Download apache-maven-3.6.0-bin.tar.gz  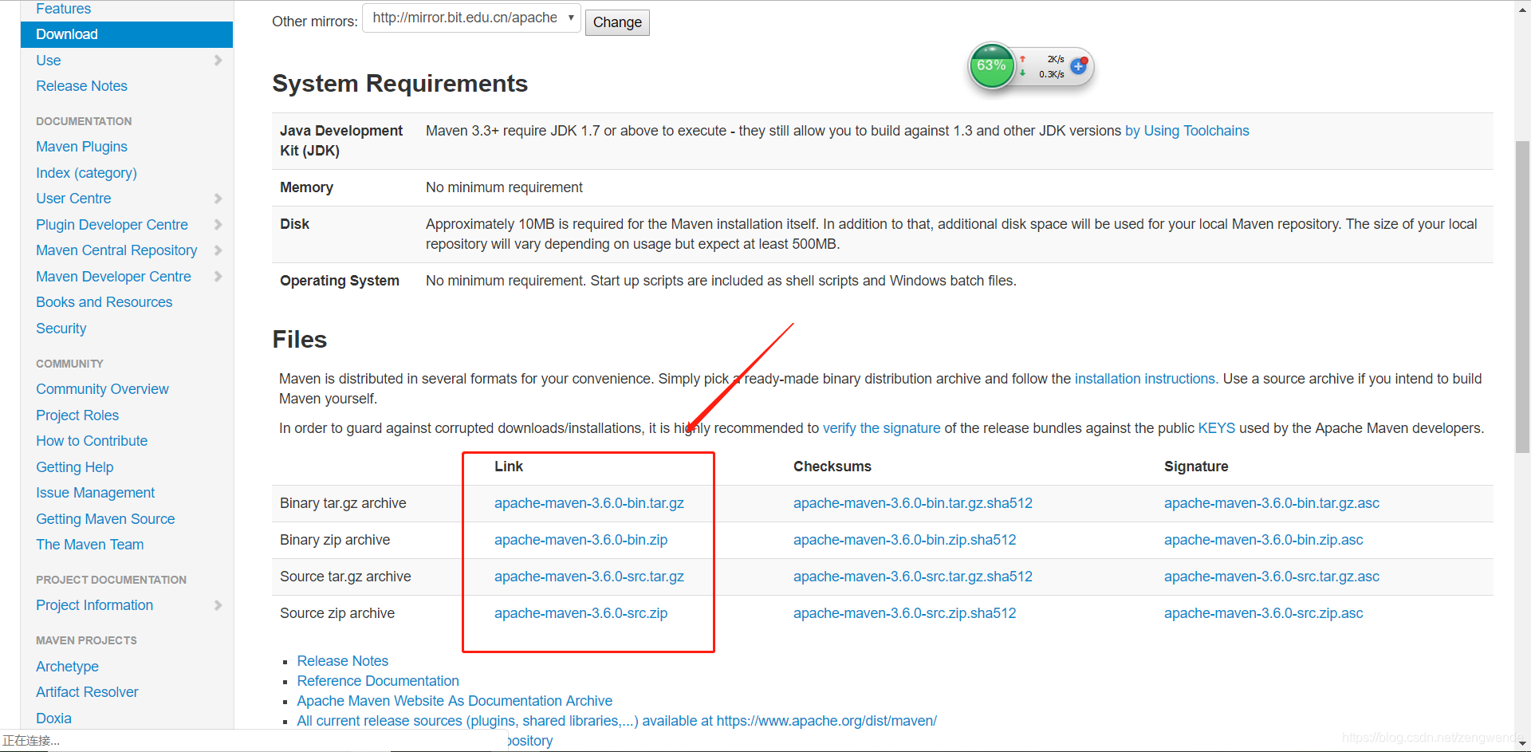(x=589, y=503)
